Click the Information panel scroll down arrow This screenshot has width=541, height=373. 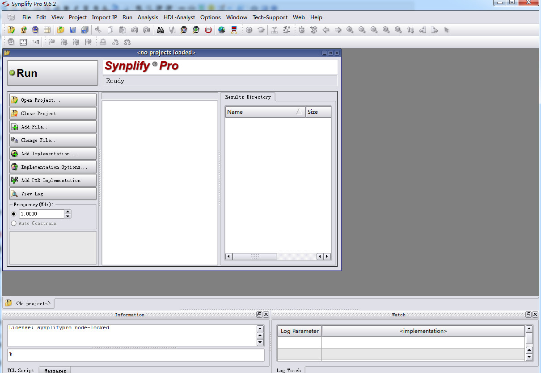pyautogui.click(x=260, y=343)
